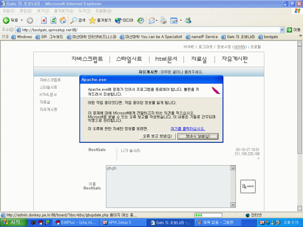Click the Forward arrow toolbar icon

pyautogui.click(x=30, y=20)
